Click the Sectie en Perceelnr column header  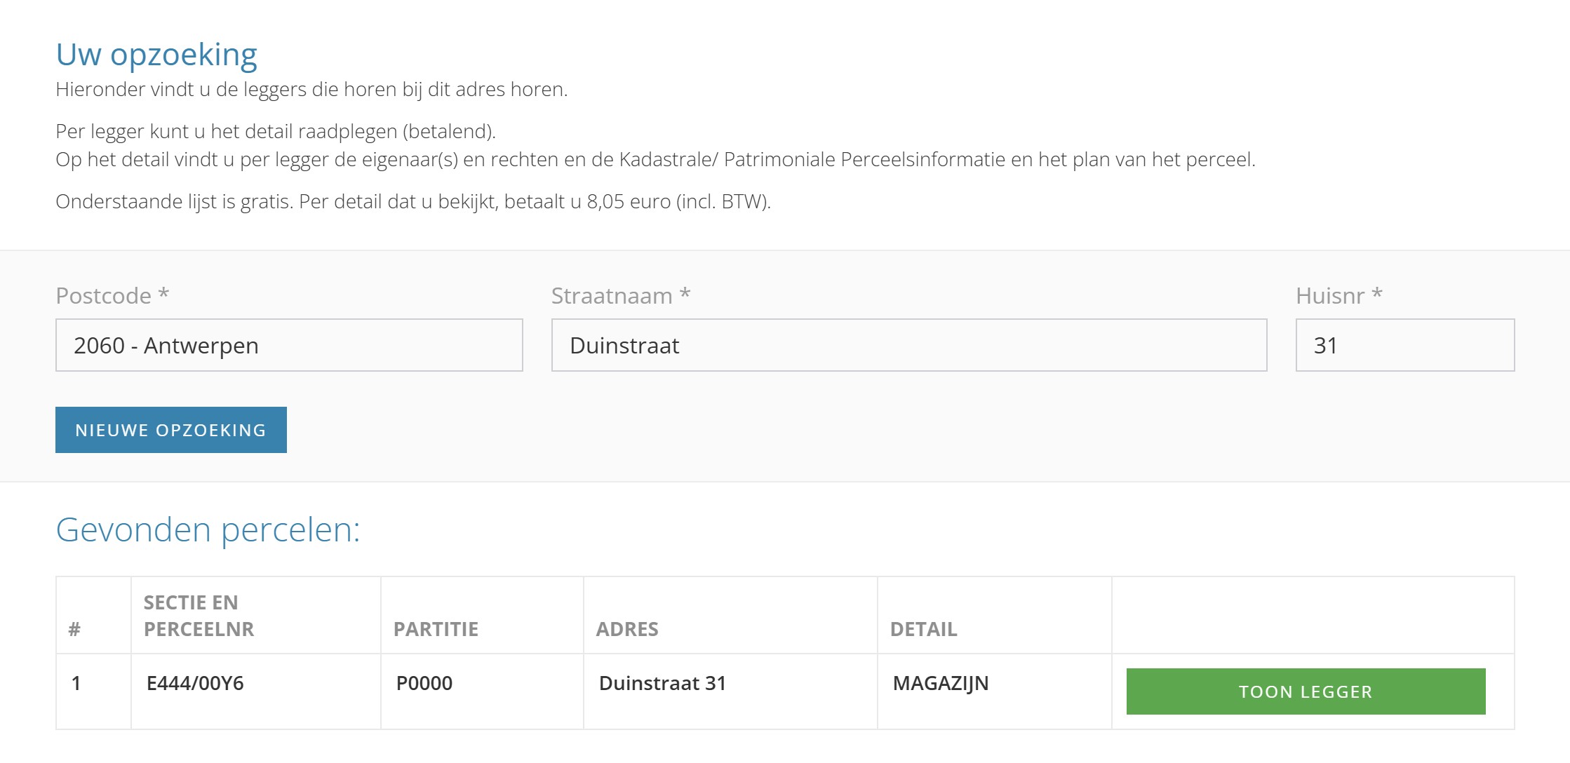tap(199, 616)
